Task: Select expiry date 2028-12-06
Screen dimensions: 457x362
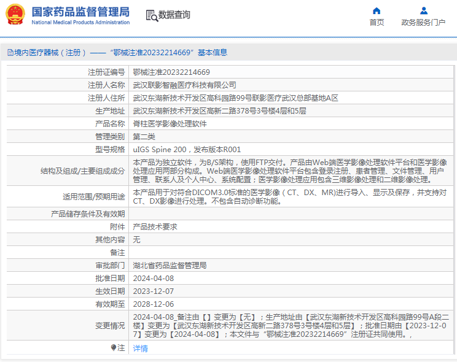Action: [154, 304]
